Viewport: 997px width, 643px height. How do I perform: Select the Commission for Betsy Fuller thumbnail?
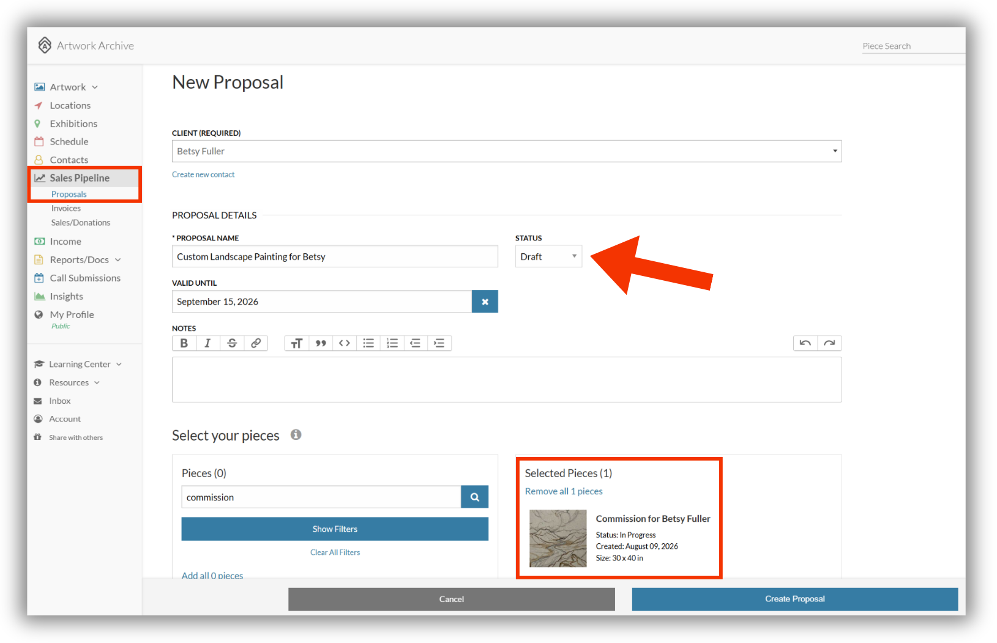[x=558, y=538]
